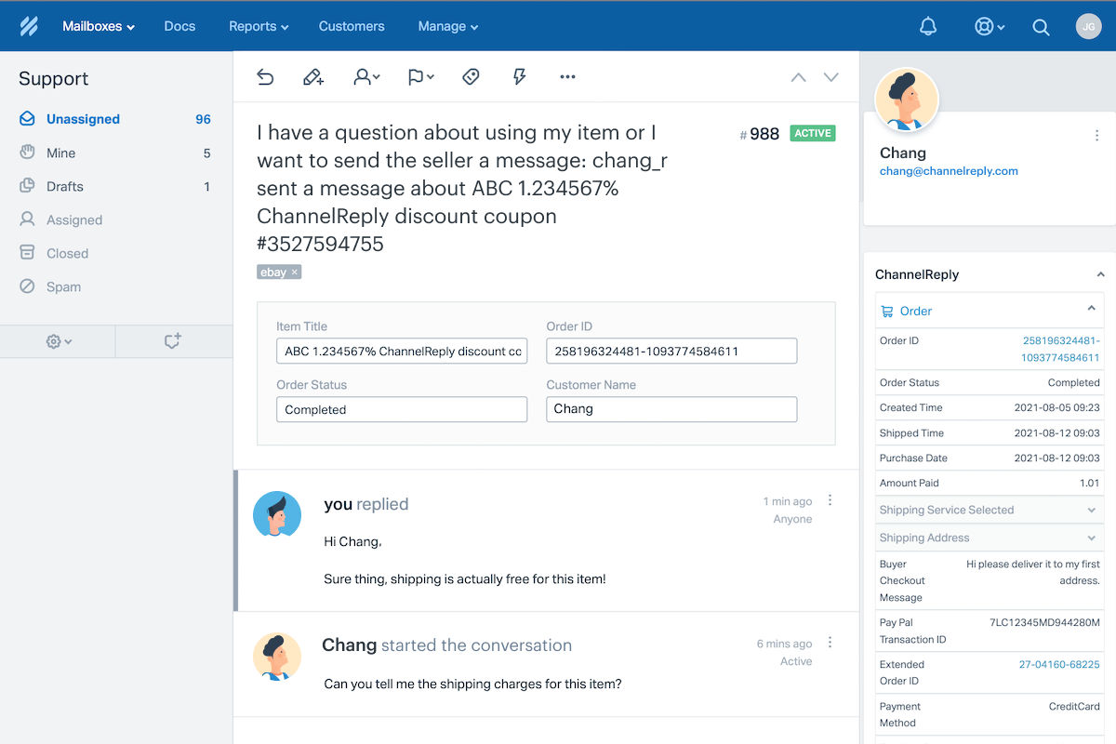Viewport: 1116px width, 744px height.
Task: Click the Order ID input field
Action: click(x=671, y=352)
